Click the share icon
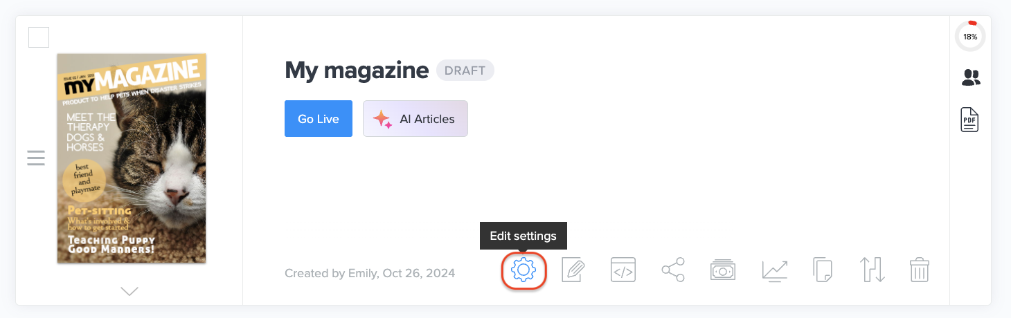The height and width of the screenshot is (318, 1011). point(672,270)
